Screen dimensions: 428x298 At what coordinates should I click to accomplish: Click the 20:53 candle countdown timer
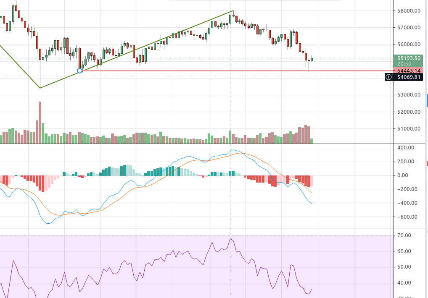[x=404, y=64]
